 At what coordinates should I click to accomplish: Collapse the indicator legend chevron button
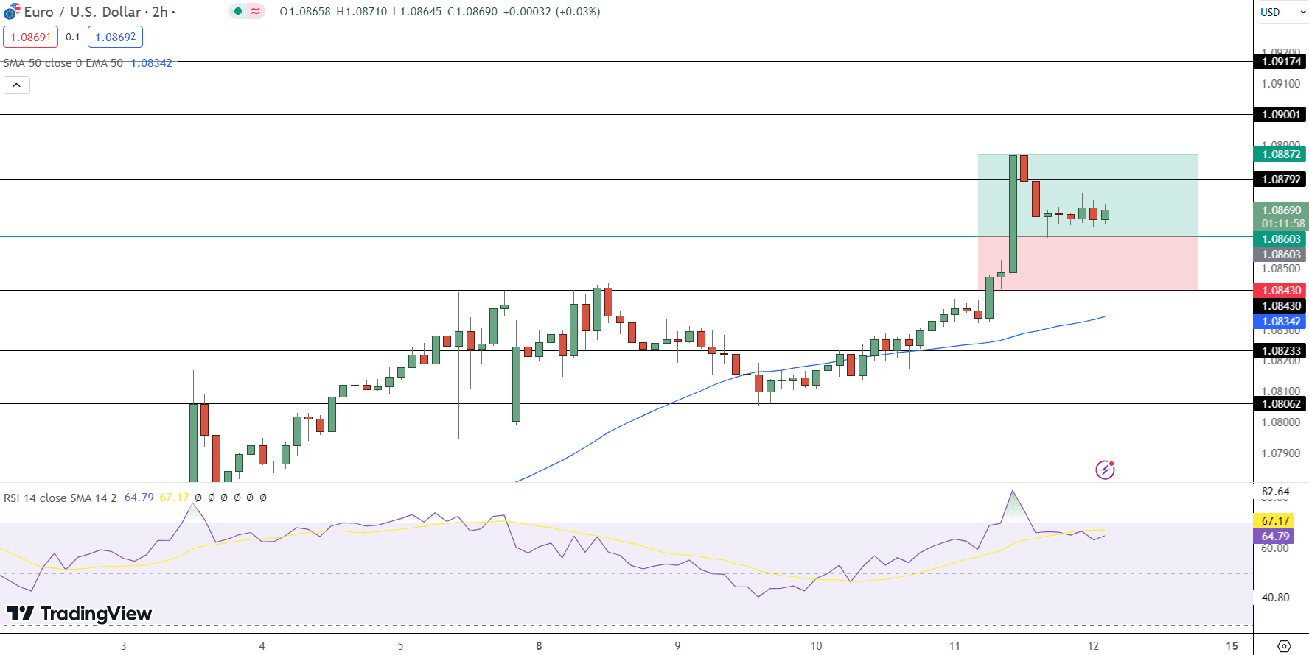[x=17, y=85]
